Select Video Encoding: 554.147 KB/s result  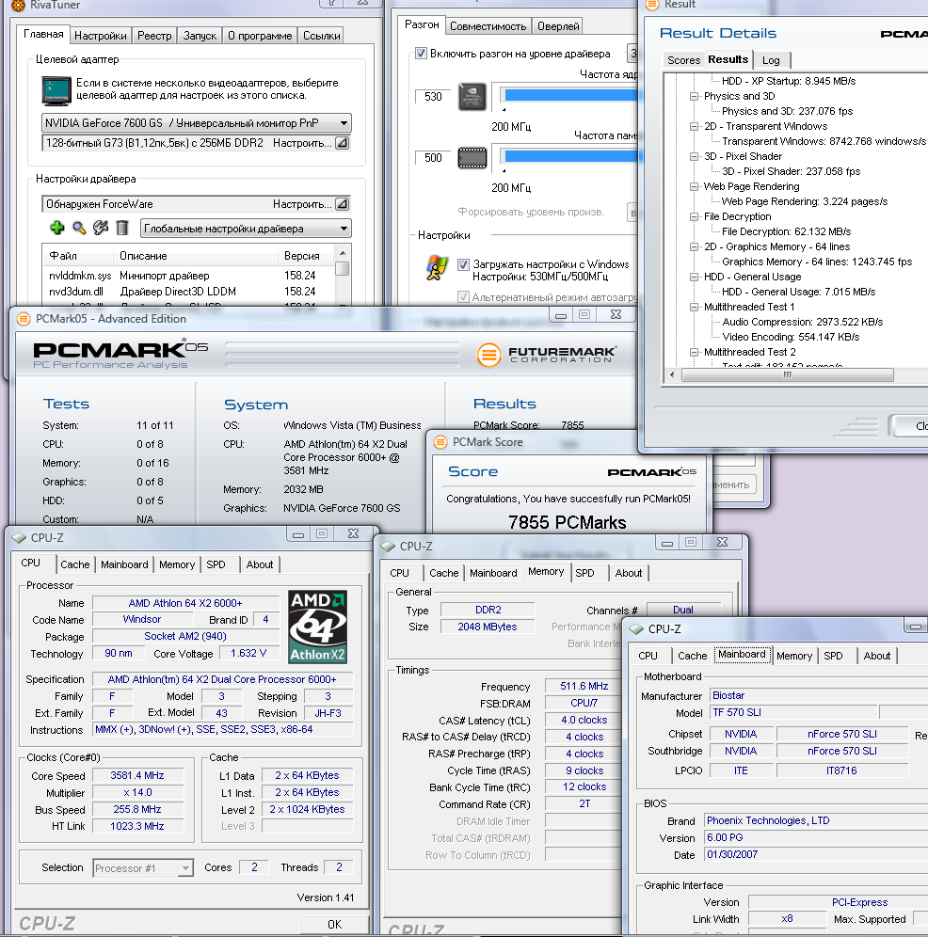(791, 337)
